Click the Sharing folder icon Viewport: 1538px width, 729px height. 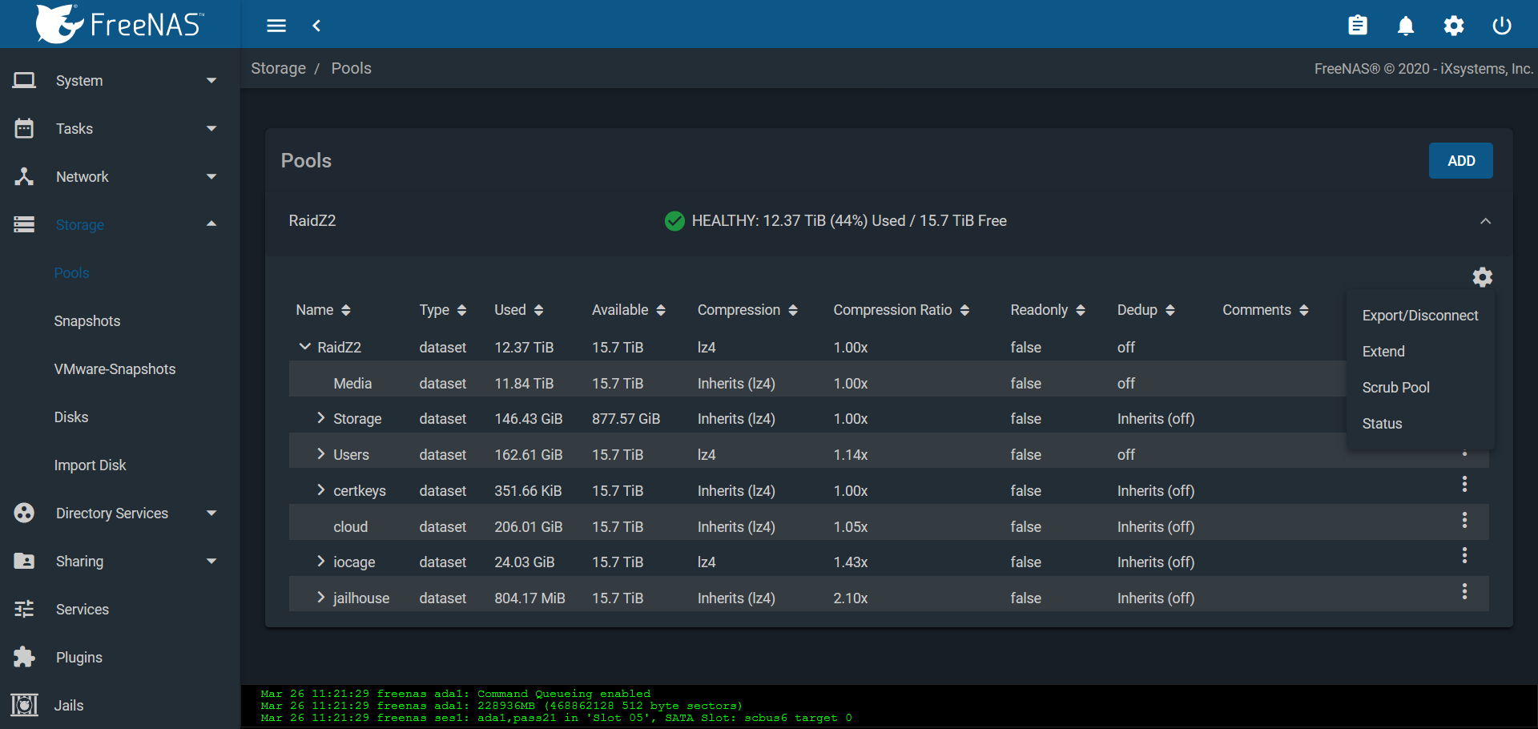24,561
